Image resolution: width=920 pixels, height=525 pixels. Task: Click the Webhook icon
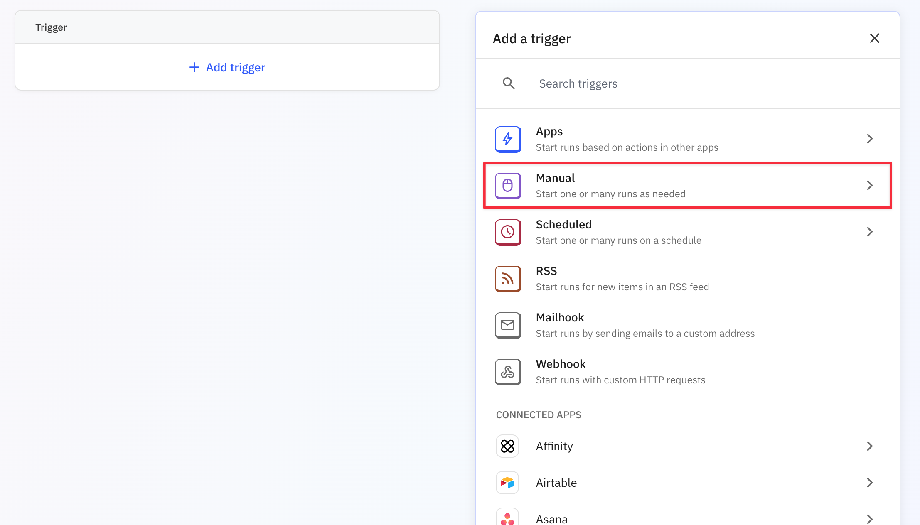(x=508, y=372)
